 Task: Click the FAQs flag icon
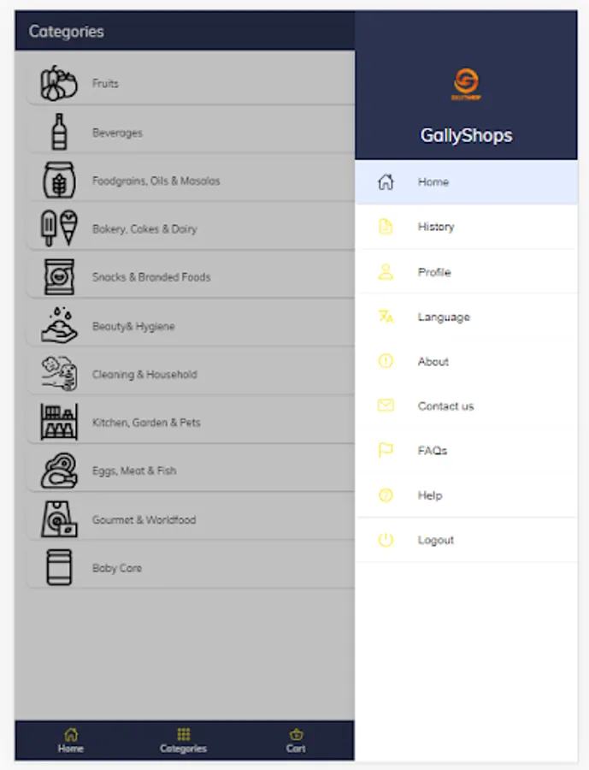click(x=386, y=450)
